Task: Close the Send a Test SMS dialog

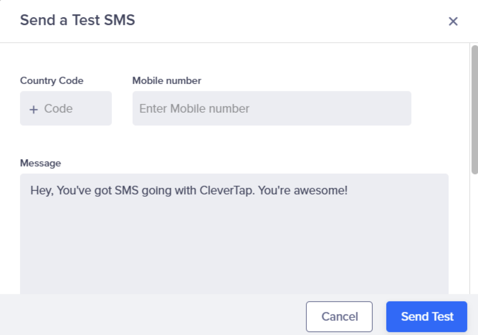Action: coord(453,22)
